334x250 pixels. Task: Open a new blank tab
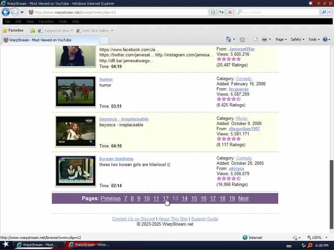point(104,40)
